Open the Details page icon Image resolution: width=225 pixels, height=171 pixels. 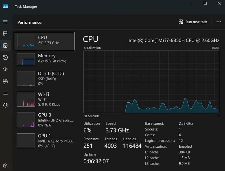click(5, 93)
